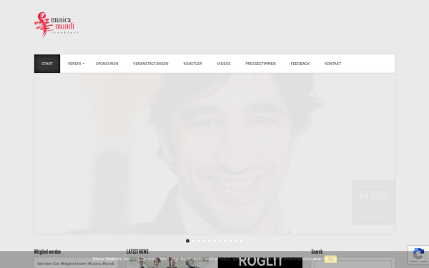Click the reCAPTCHA badge icon
429x268 pixels.
418,254
